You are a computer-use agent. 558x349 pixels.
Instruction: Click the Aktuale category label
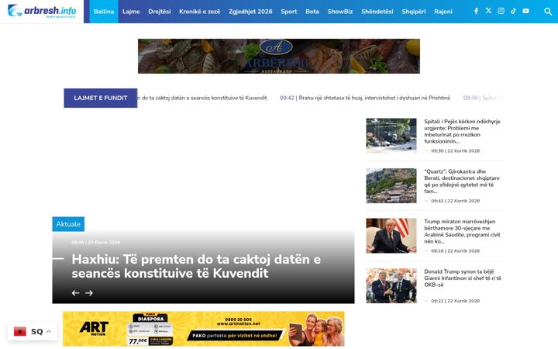[68, 224]
